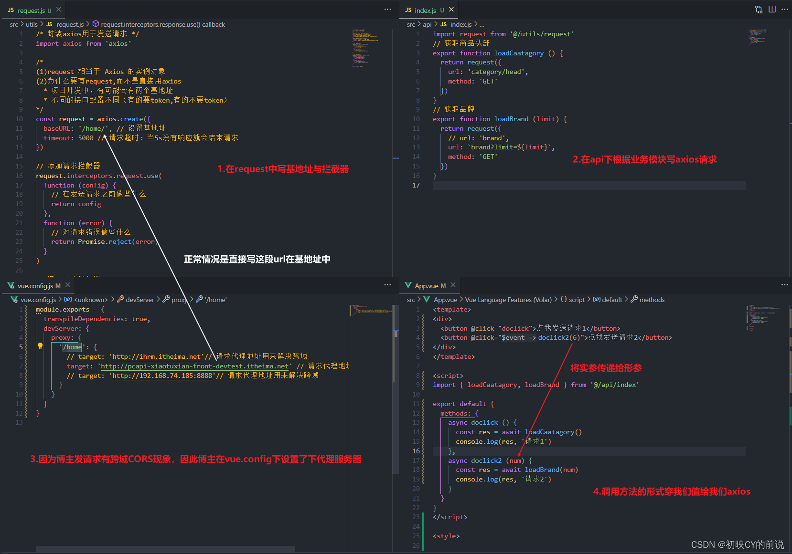
Task: Click the Split Editor icon next to index.js
Action: click(772, 9)
